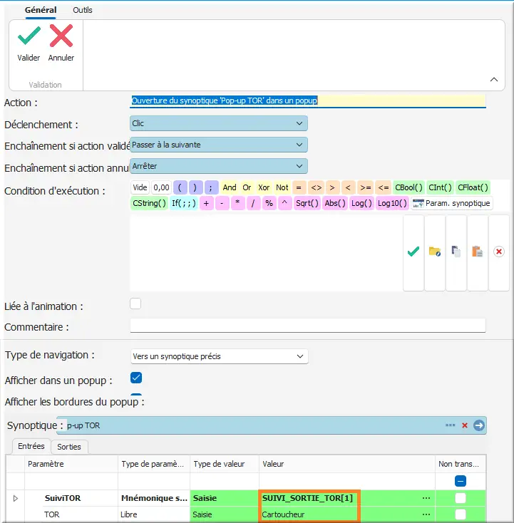Toggle the 'Liée à l'animation' checkbox
The width and height of the screenshot is (514, 523).
pos(135,304)
